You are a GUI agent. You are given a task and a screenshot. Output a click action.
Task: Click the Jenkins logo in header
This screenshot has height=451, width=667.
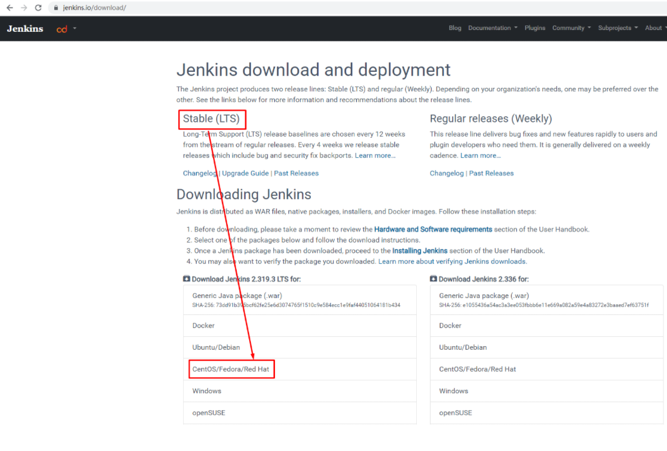pos(25,28)
